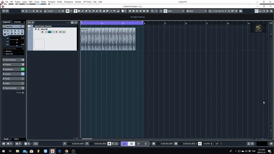274x154 pixels.
Task: Select the Split scissors tool
Action: [x=89, y=11]
